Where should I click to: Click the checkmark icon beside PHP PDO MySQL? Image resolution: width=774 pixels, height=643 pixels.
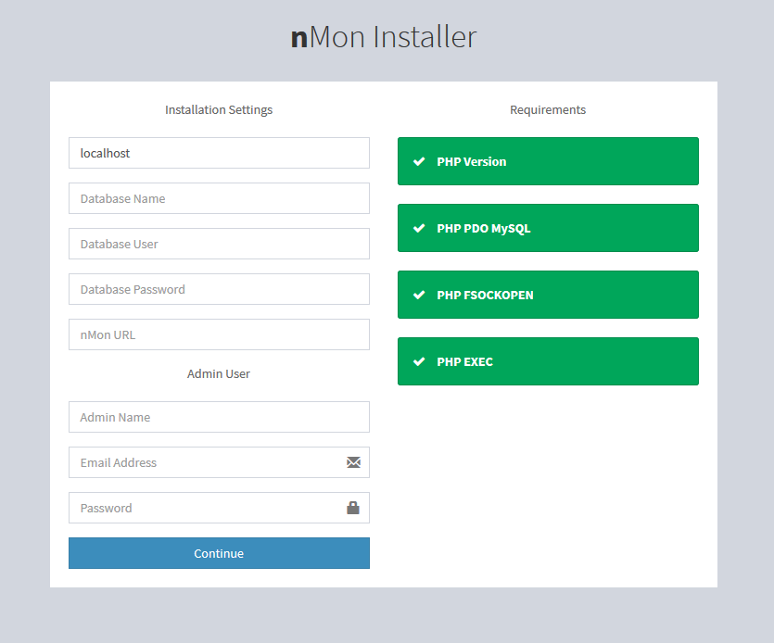(x=419, y=228)
